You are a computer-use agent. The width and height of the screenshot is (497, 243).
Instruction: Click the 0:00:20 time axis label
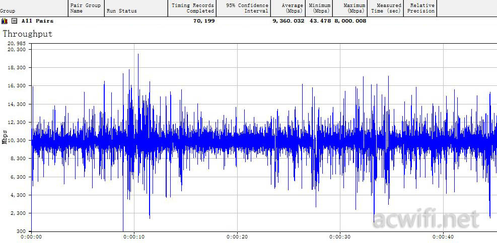[x=237, y=236]
